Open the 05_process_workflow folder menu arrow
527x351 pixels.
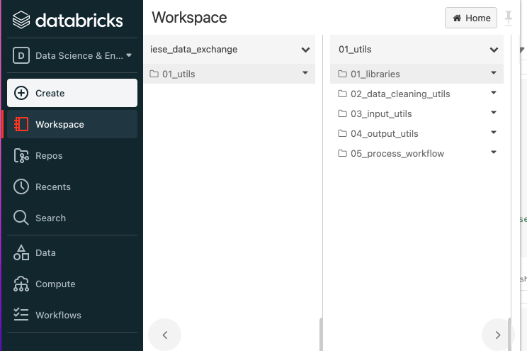494,152
